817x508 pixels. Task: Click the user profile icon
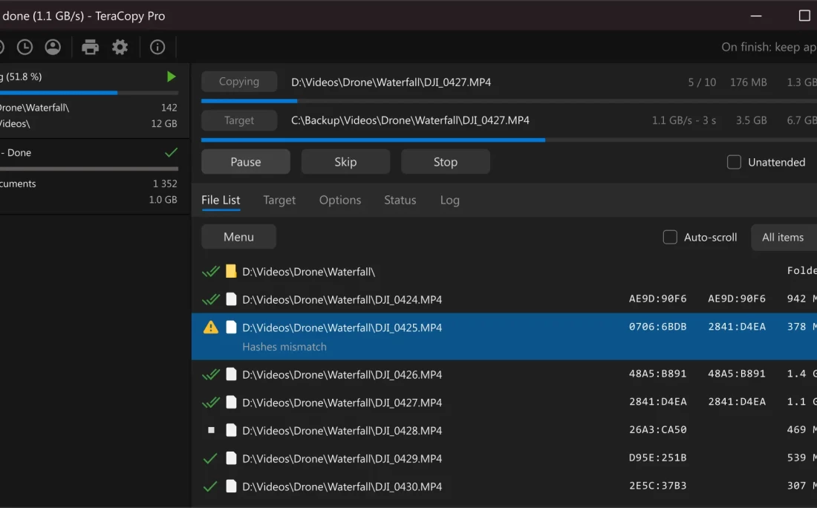pos(53,48)
